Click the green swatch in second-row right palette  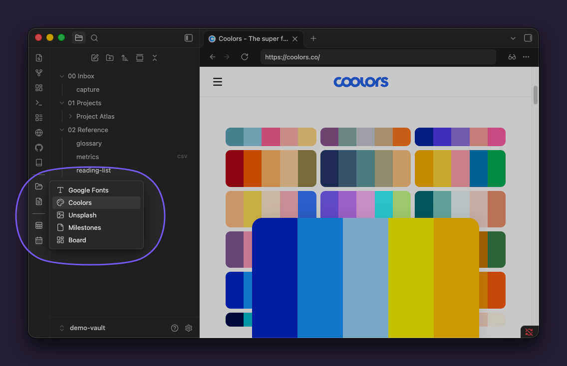point(497,169)
